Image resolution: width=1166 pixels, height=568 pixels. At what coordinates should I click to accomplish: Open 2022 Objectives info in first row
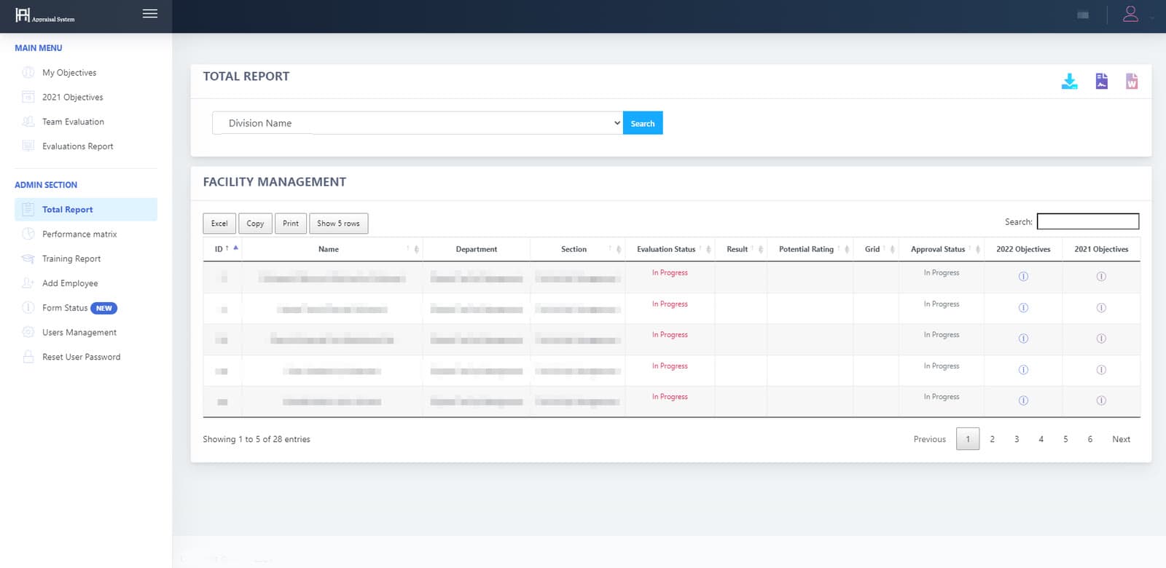click(1023, 277)
